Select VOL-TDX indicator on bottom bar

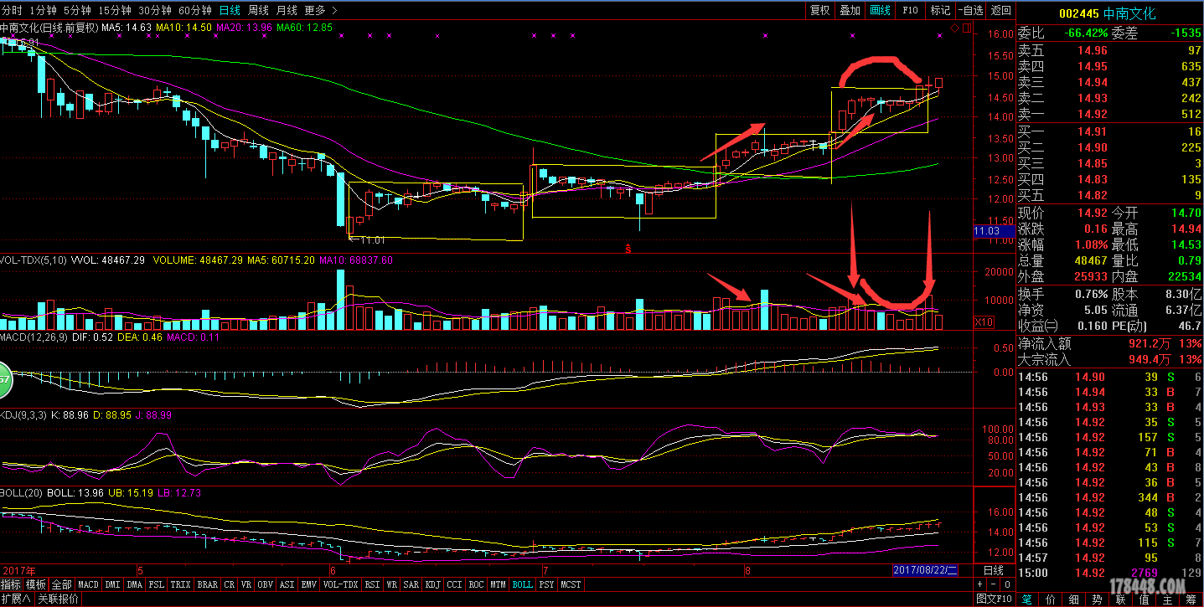click(x=341, y=584)
